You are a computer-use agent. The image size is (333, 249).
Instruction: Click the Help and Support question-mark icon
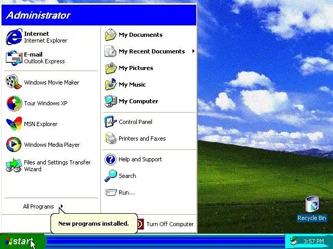click(110, 159)
